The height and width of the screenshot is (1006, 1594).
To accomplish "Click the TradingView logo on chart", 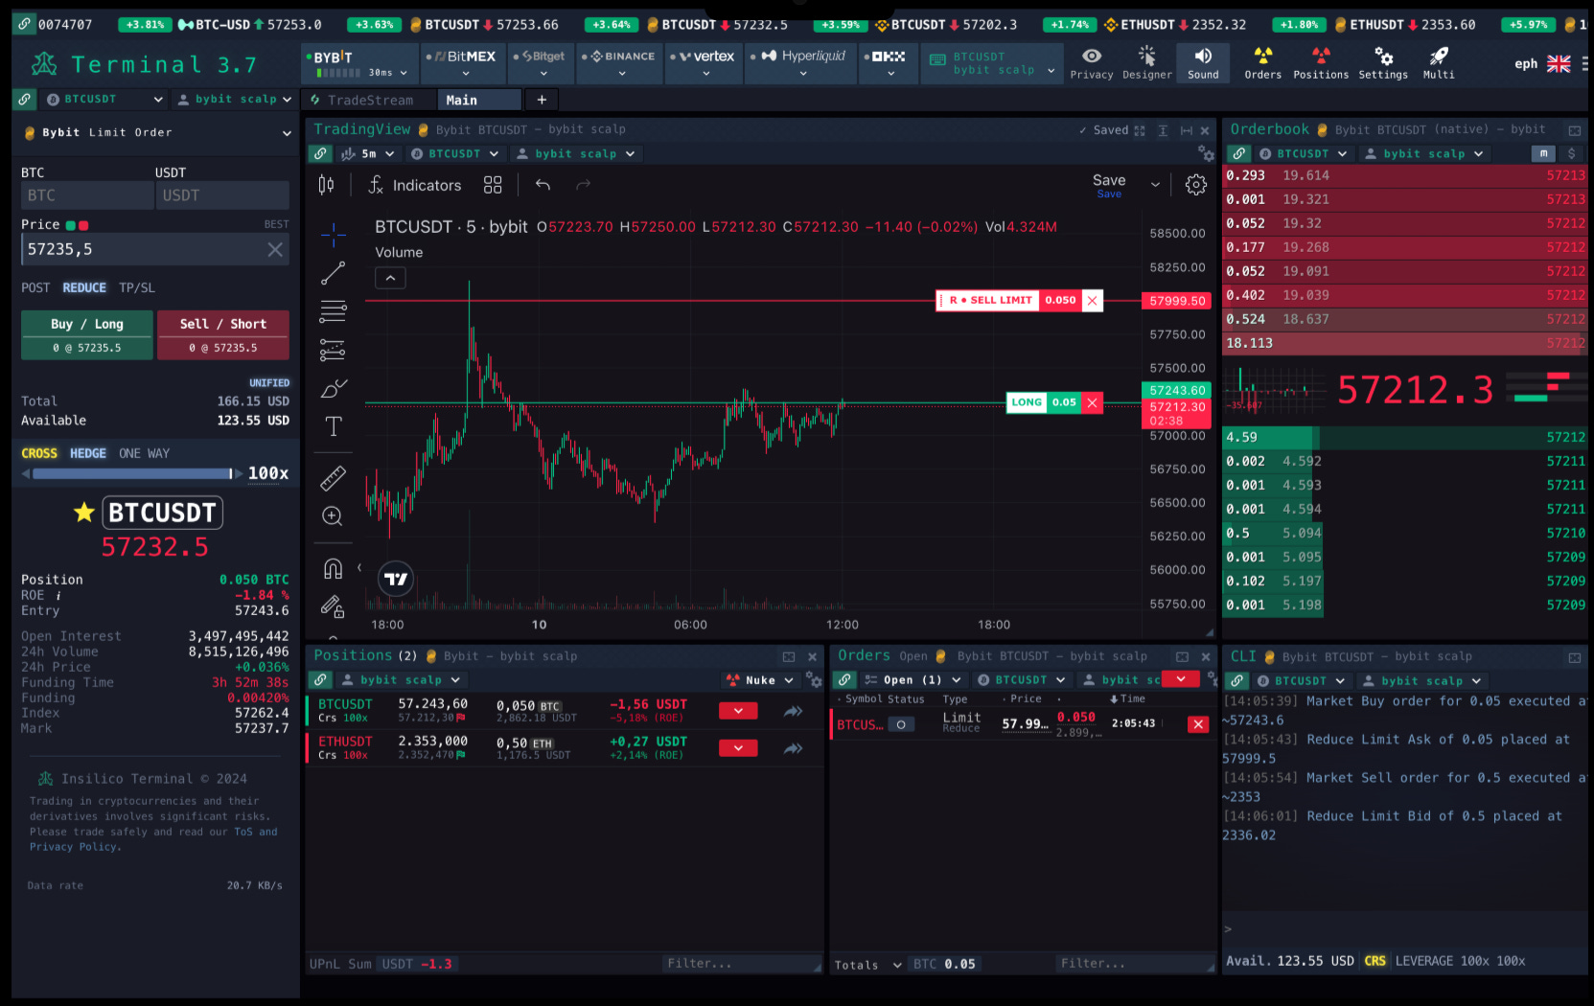I will point(396,579).
